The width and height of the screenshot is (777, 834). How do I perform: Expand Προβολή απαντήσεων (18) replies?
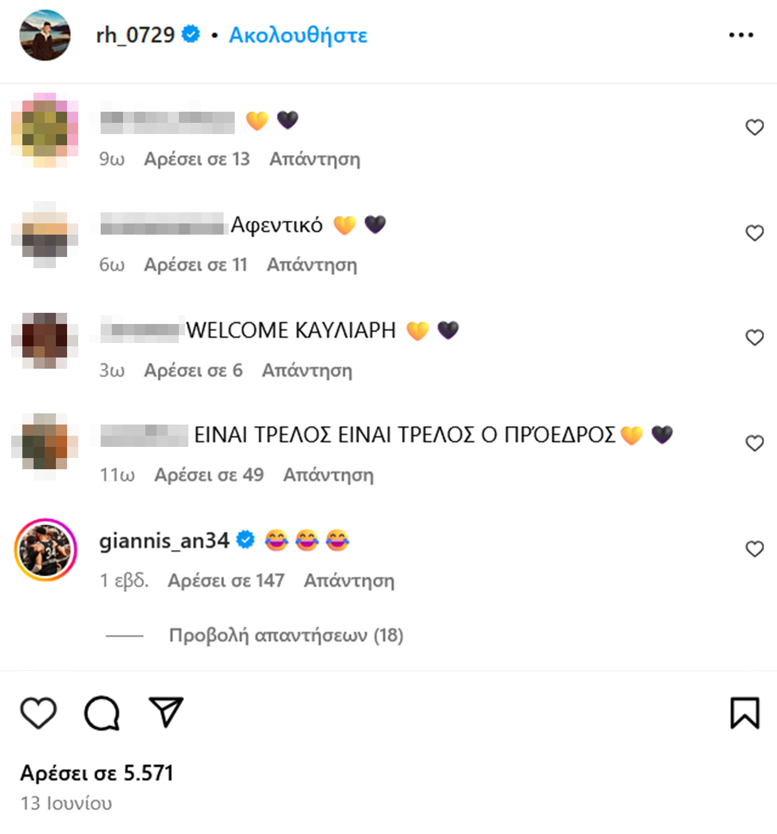pyautogui.click(x=286, y=635)
